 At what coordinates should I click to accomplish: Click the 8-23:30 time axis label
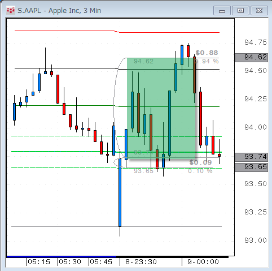[141, 262]
